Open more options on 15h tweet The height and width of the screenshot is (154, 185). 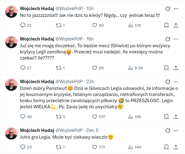point(177,9)
